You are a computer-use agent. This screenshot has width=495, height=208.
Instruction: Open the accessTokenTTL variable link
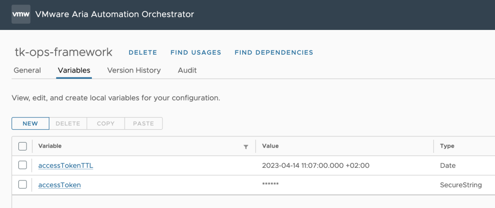tap(66, 165)
